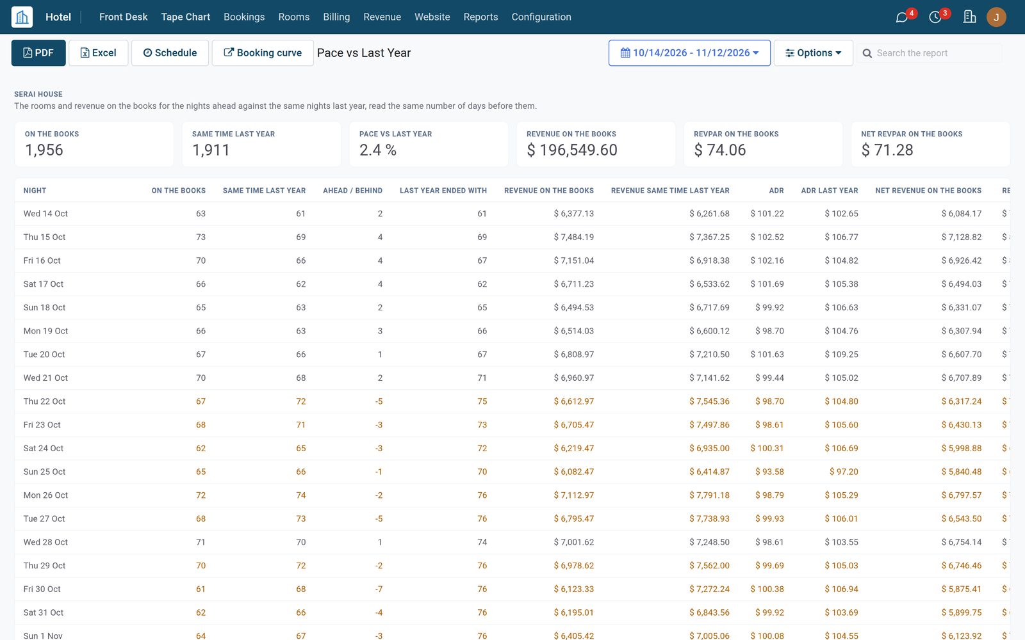Click the ADR LAST YEAR column header

(x=829, y=191)
